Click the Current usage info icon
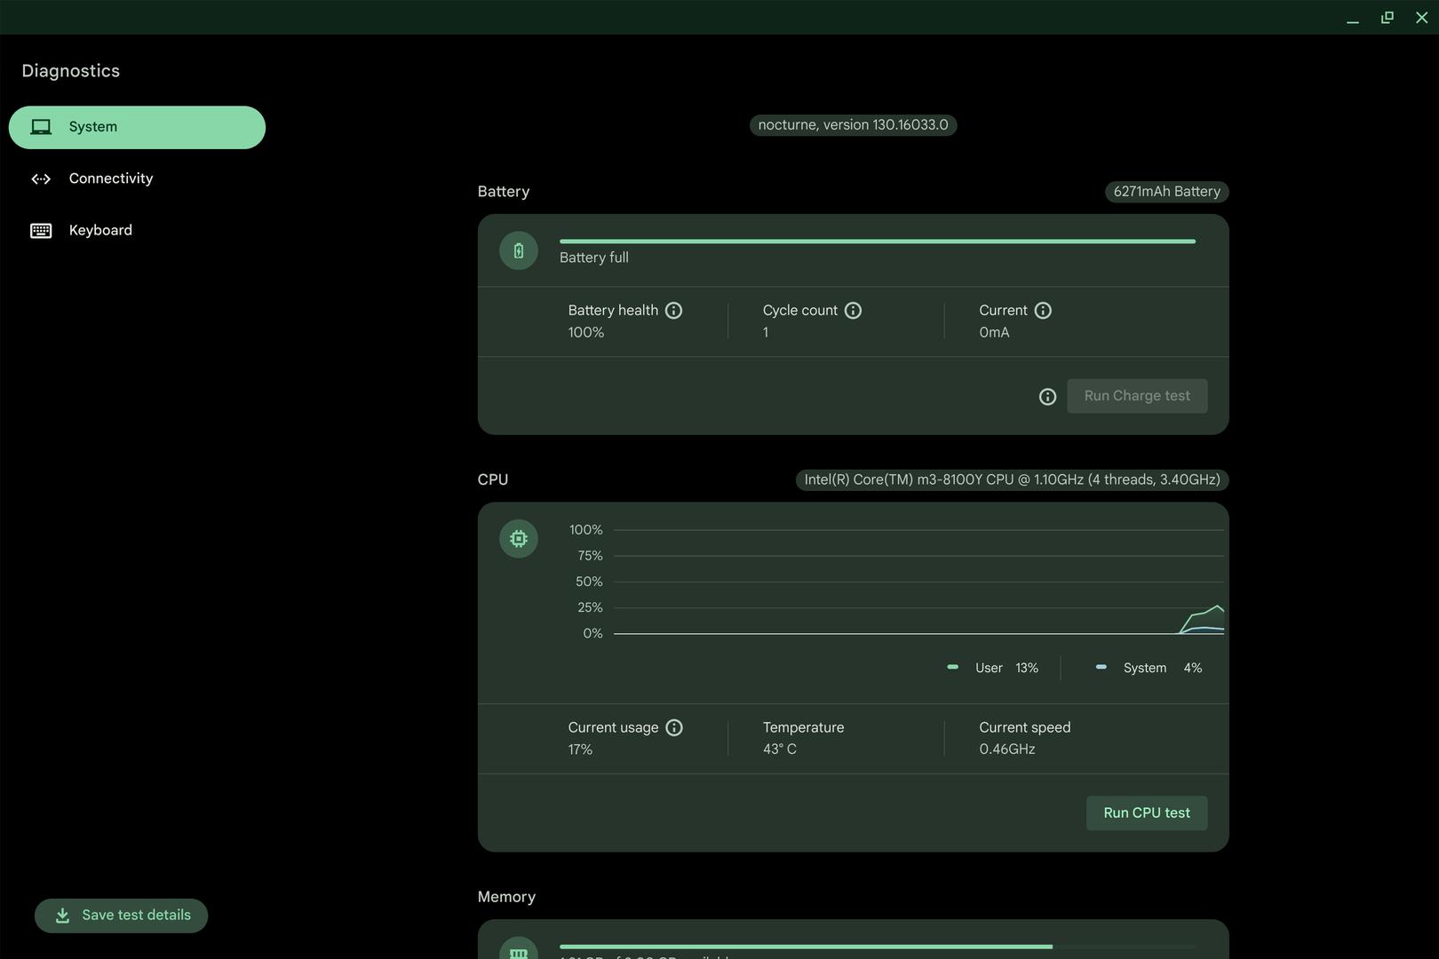Viewport: 1439px width, 959px height. [674, 728]
